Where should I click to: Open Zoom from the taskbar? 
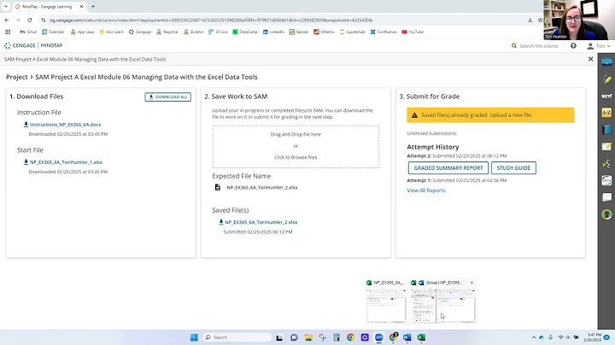(x=379, y=337)
